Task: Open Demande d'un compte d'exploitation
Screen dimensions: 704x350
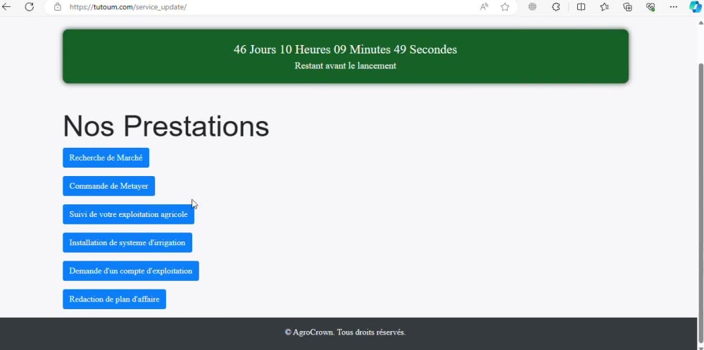Action: click(131, 271)
